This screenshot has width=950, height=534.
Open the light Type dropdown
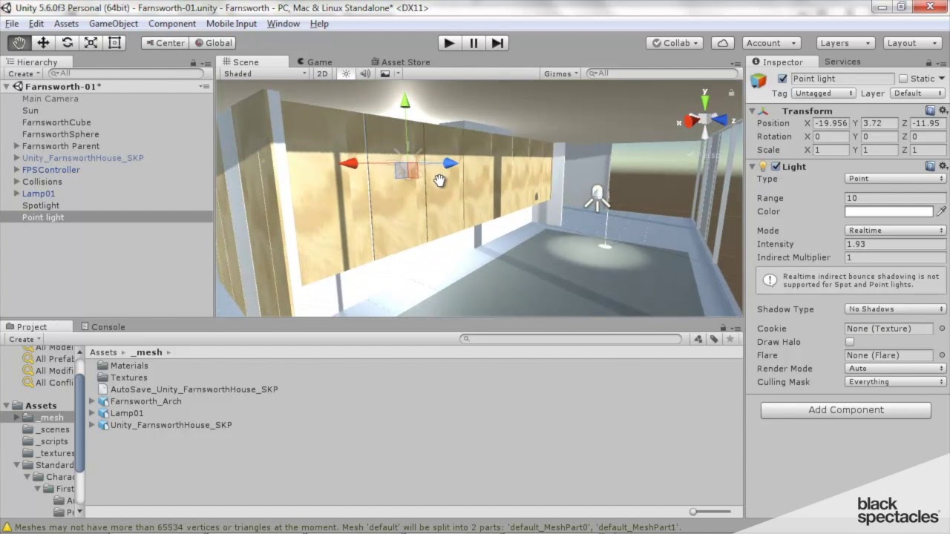pyautogui.click(x=896, y=179)
